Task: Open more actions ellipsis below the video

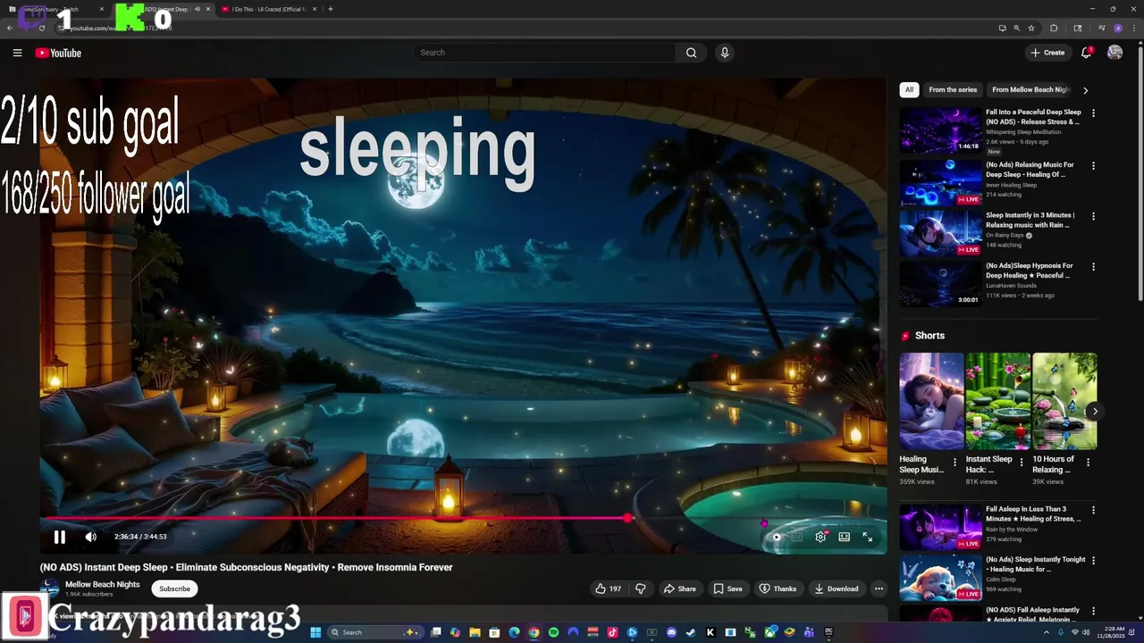Action: [879, 589]
